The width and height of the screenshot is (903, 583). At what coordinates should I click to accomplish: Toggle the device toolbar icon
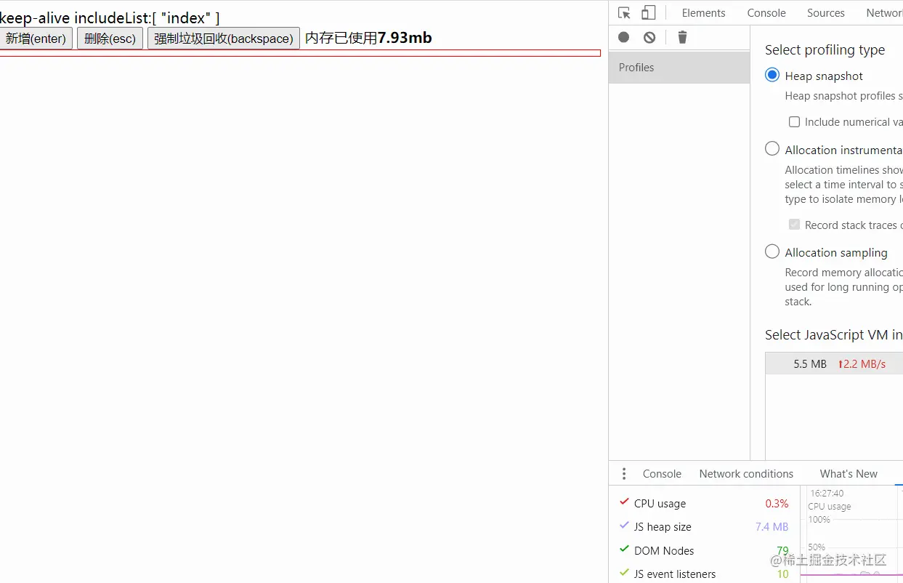pyautogui.click(x=648, y=13)
